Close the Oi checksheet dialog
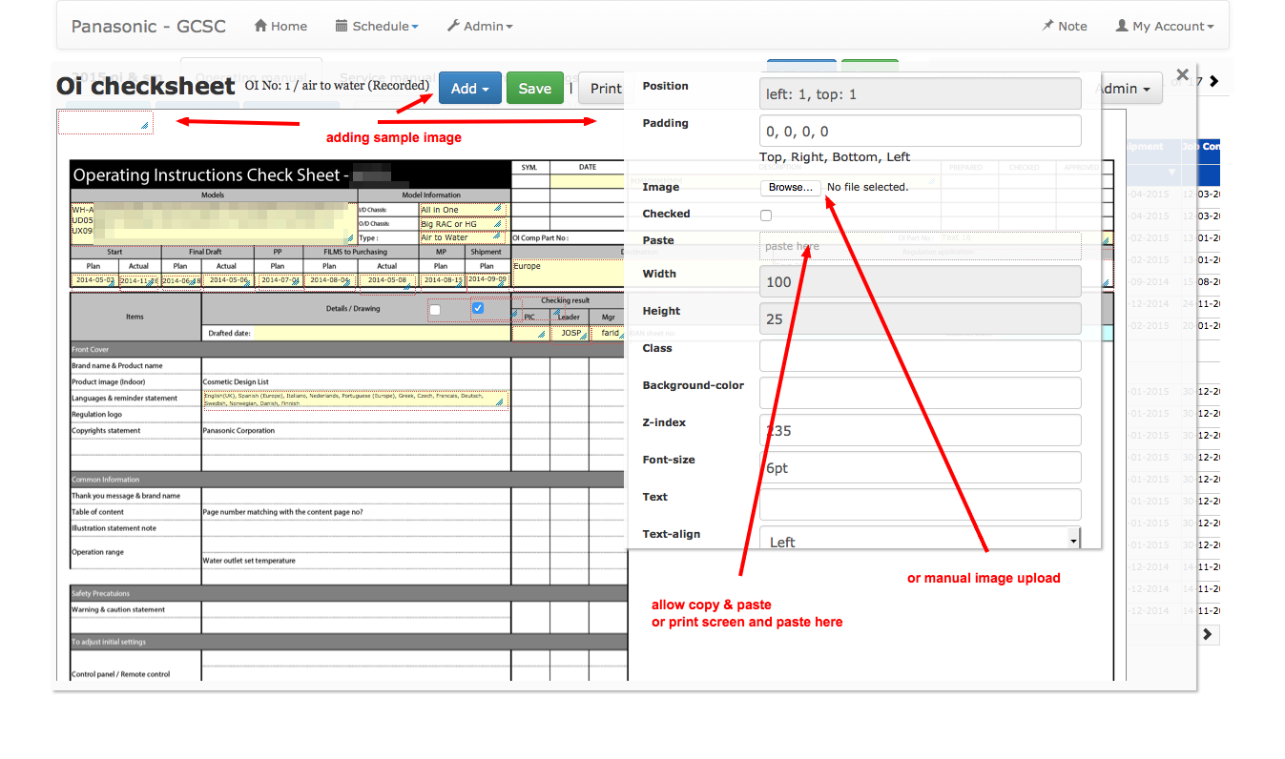The width and height of the screenshot is (1285, 759). 1182,74
